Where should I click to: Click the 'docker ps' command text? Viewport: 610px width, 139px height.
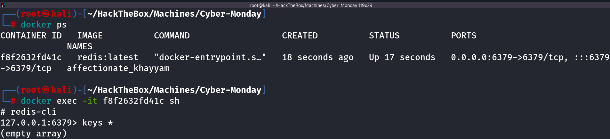(x=44, y=25)
